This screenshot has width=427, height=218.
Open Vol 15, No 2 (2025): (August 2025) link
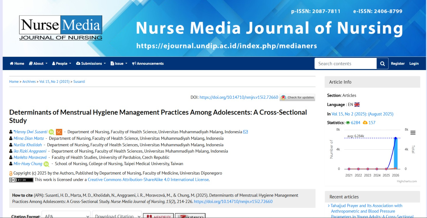(363, 114)
